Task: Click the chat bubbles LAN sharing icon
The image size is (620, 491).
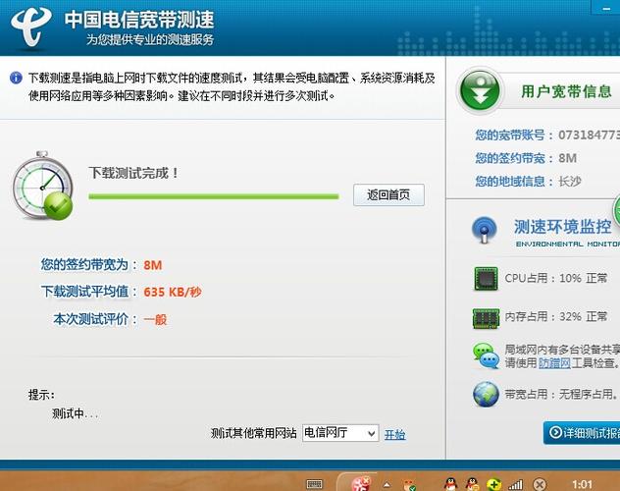Action: pyautogui.click(x=486, y=355)
